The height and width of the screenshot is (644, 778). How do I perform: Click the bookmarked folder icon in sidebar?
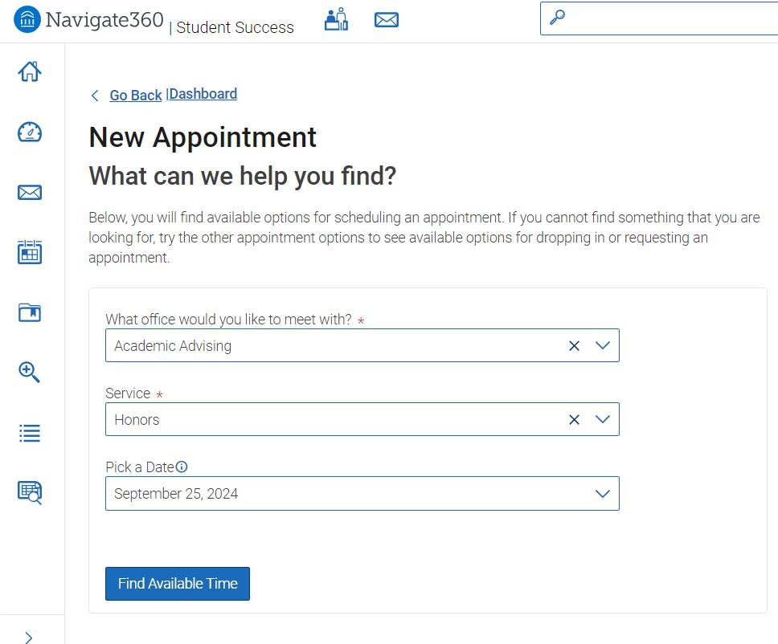[x=30, y=312]
